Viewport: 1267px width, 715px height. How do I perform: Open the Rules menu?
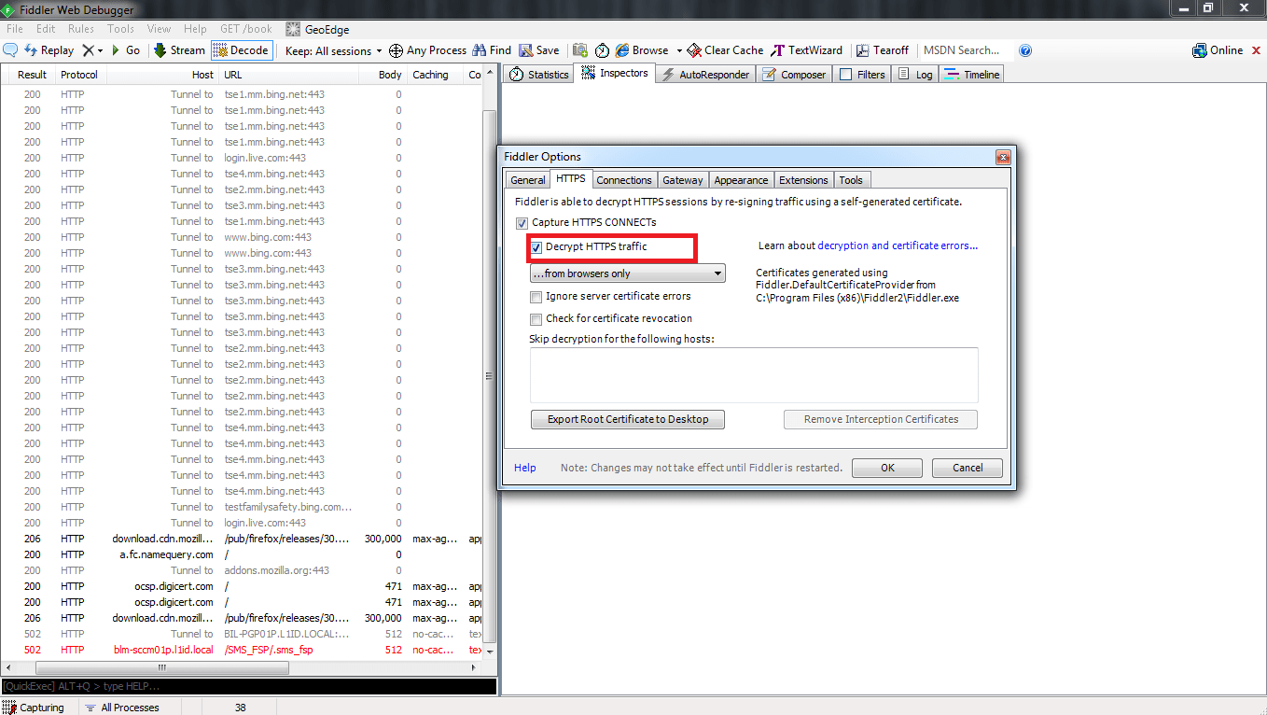click(x=81, y=29)
